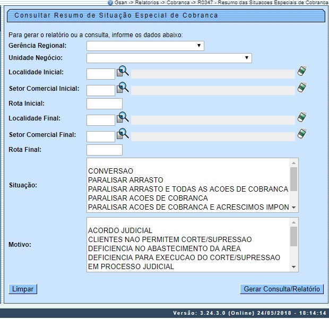Focus the Rota Inicial input field

point(104,104)
